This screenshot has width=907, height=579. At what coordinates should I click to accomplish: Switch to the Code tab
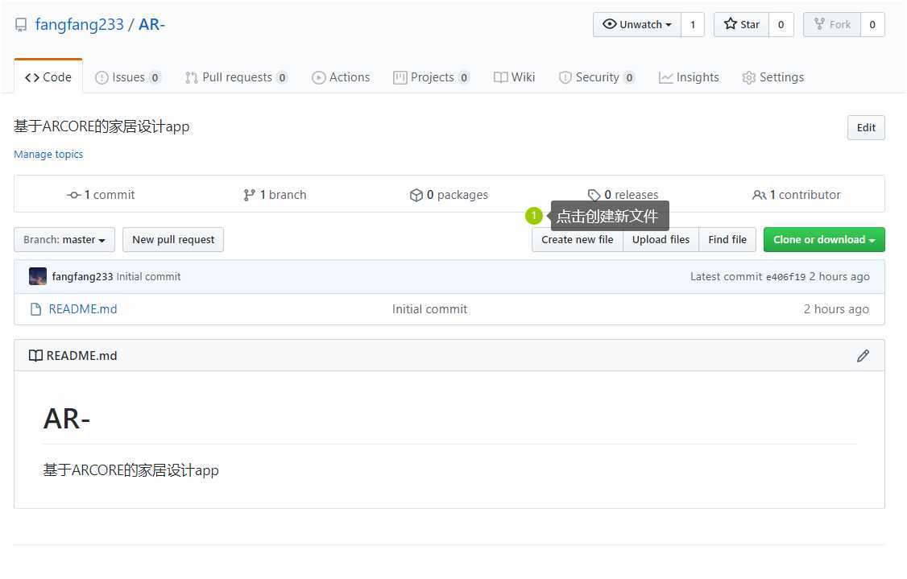(48, 77)
